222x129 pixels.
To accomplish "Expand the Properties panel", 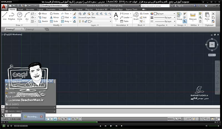I will coord(162,25).
